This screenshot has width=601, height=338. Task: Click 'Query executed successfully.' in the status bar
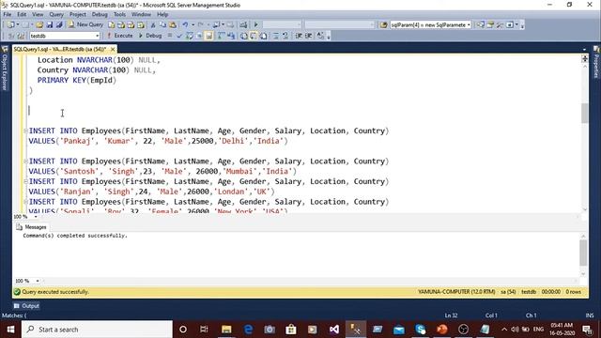[55, 292]
